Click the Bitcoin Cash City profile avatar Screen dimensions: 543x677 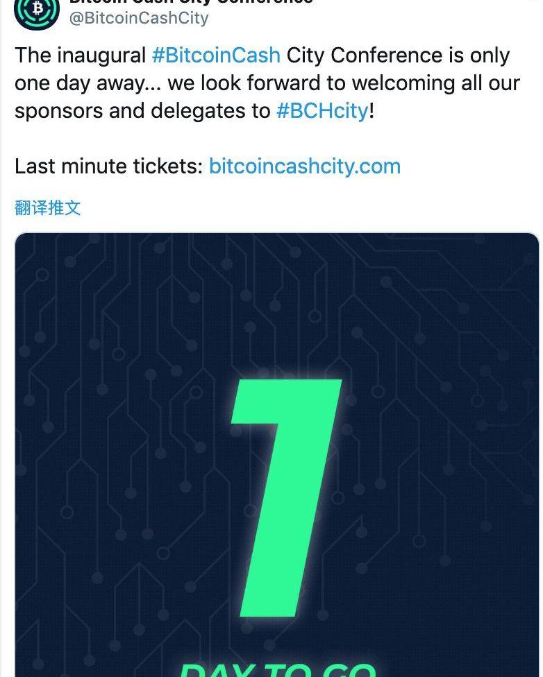[x=37, y=10]
